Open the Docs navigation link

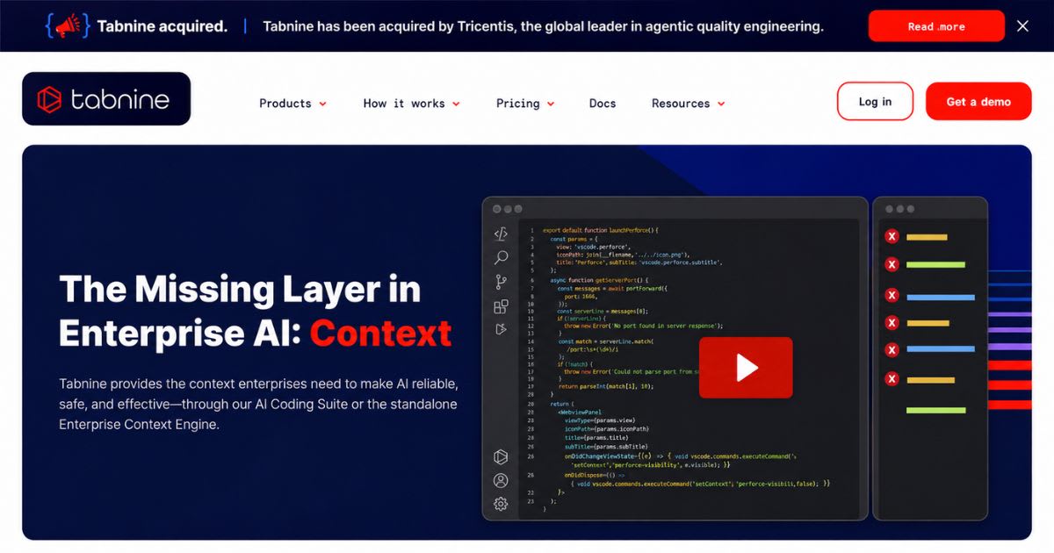603,104
